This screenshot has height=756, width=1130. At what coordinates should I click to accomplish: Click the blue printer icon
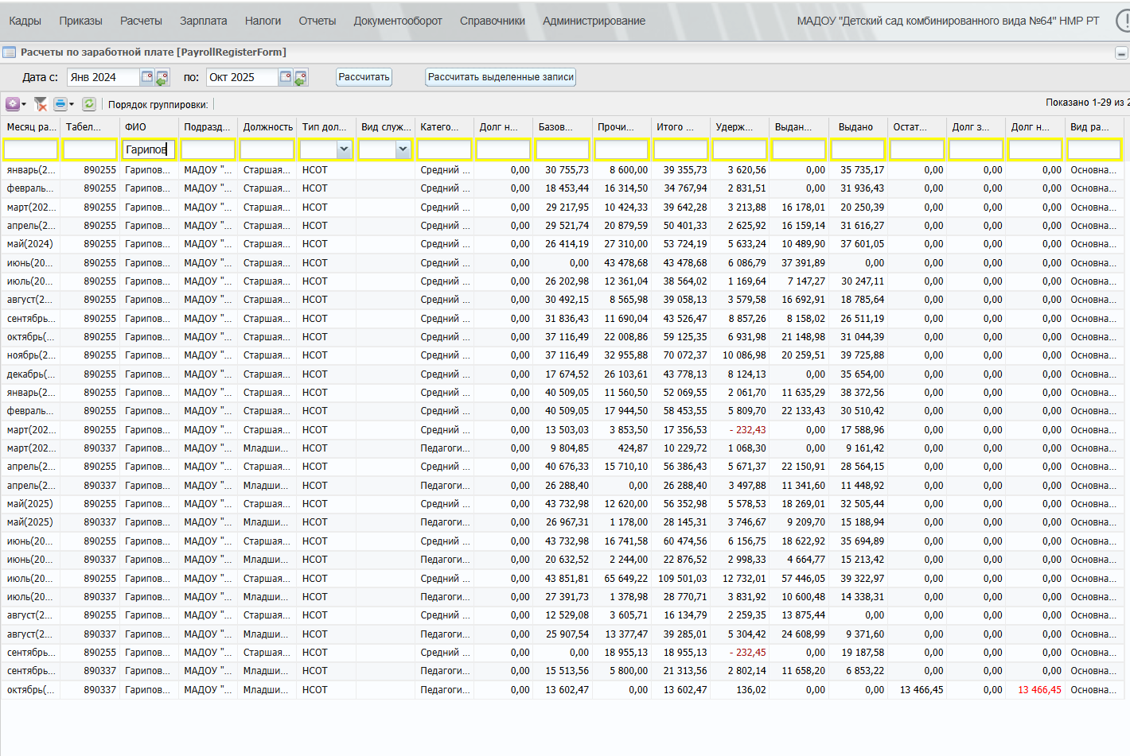tap(60, 104)
